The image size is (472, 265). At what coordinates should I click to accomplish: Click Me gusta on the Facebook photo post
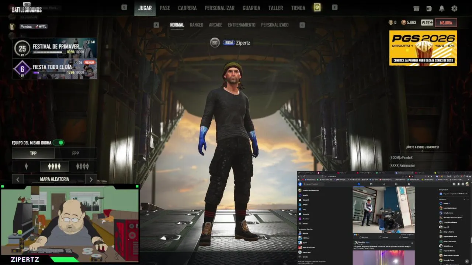(x=364, y=237)
